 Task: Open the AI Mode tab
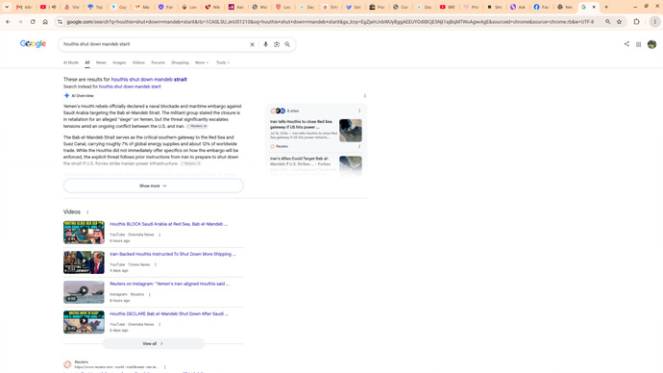pyautogui.click(x=71, y=62)
